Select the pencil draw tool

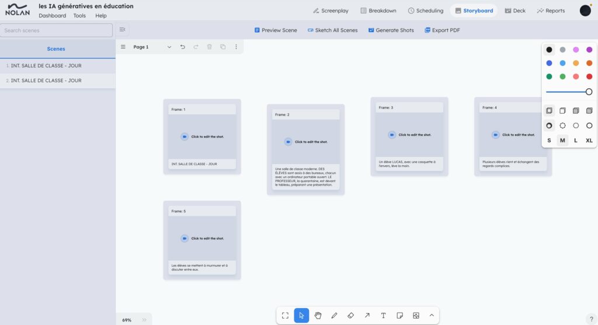[x=334, y=315]
